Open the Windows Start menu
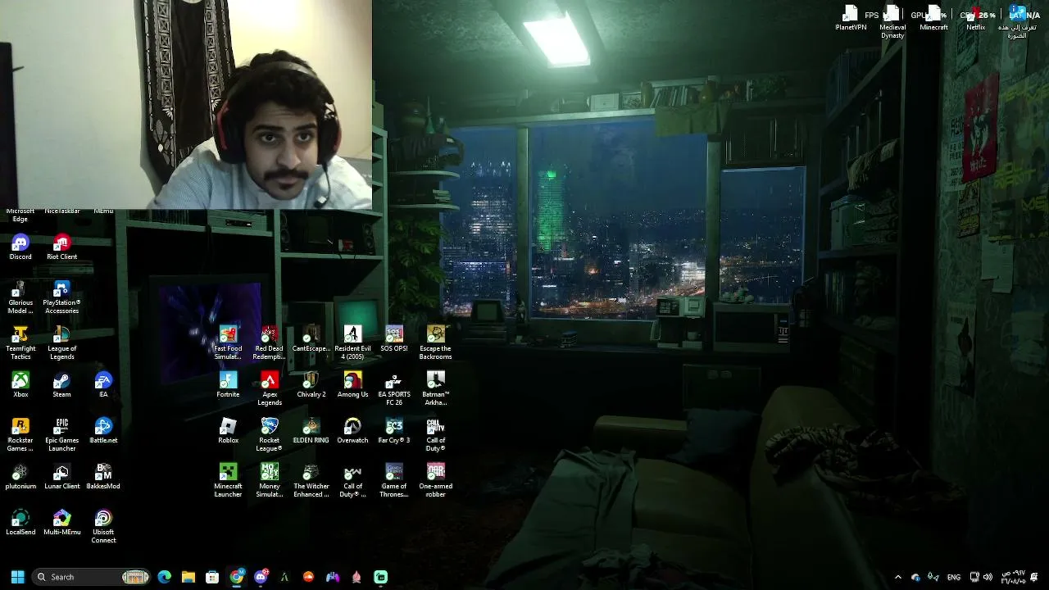The height and width of the screenshot is (590, 1049). click(17, 577)
